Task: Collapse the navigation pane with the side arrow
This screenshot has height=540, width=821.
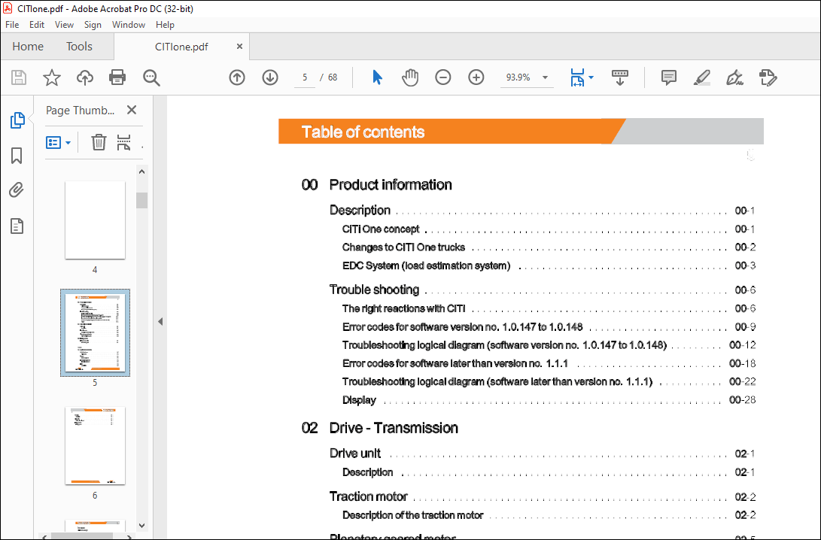Action: (160, 321)
